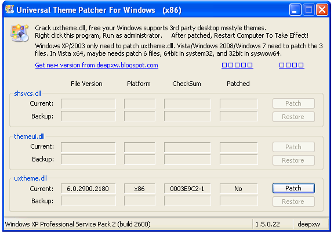Open the four-square link
Screen dimensions: 334x234
pyautogui.click(x=292, y=65)
